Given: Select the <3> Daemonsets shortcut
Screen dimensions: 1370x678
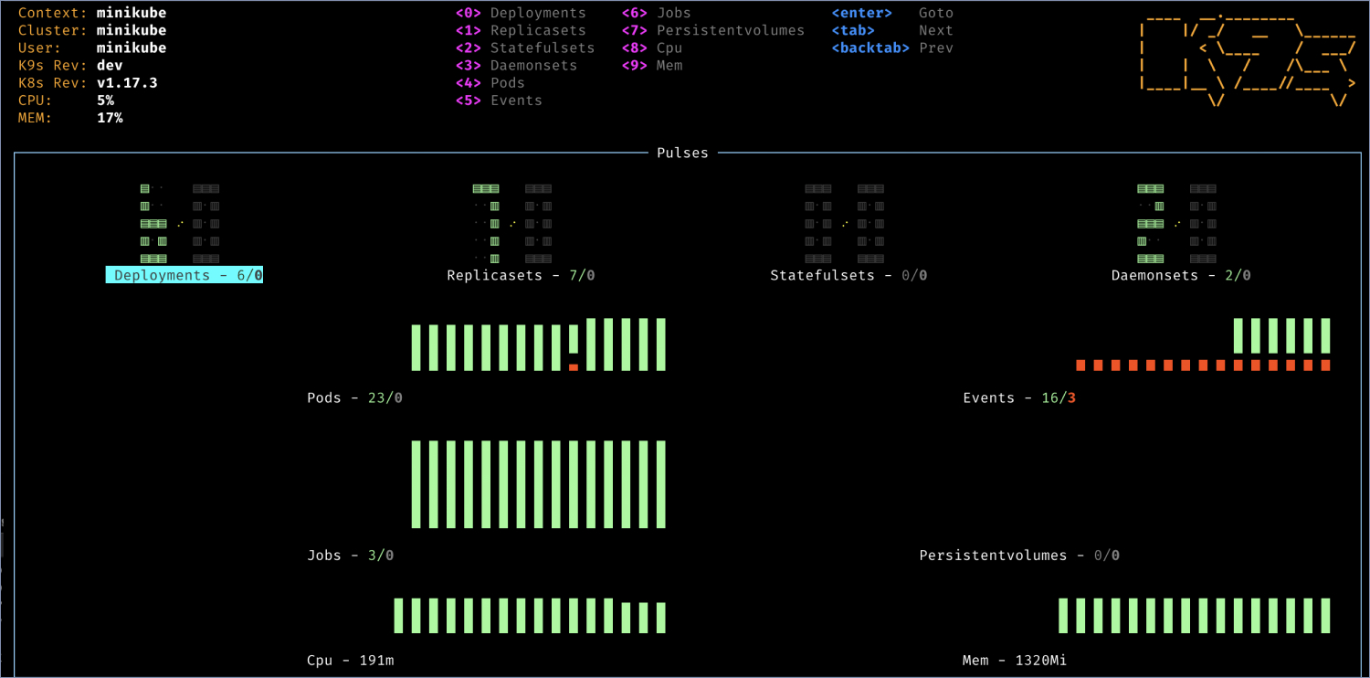Looking at the screenshot, I should click(516, 65).
